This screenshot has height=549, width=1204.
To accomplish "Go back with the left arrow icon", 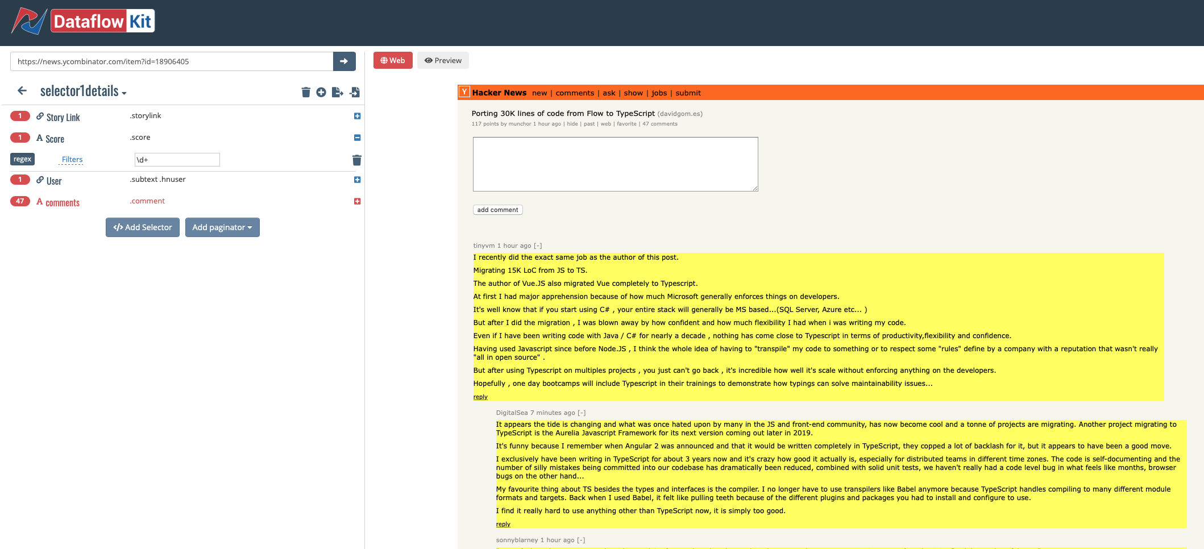I will (22, 91).
